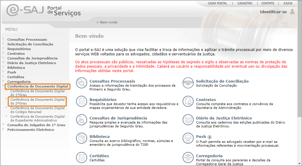Select Solicitação de Conciliação in the sidebar menu
This screenshot has height=166, width=302.
tap(30, 44)
